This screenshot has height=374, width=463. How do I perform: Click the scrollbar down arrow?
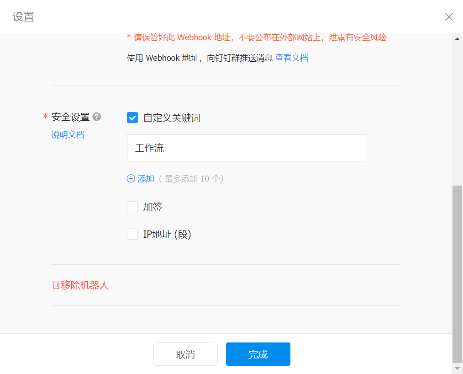click(457, 368)
